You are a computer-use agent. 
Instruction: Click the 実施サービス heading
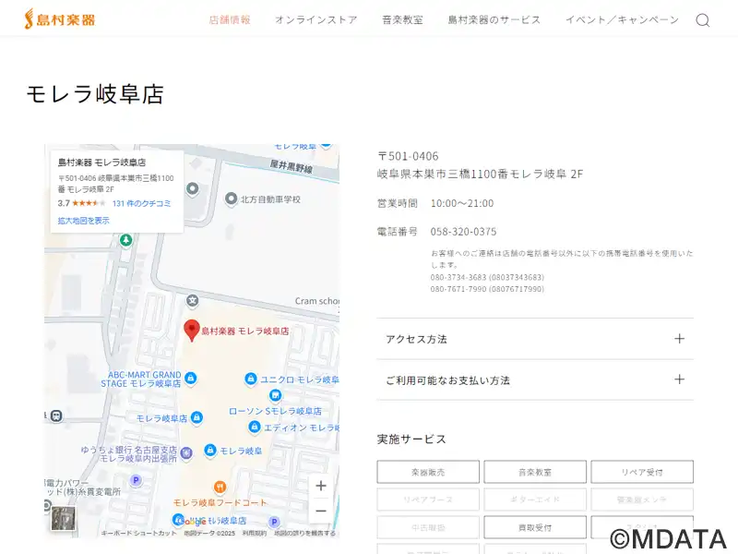point(411,440)
